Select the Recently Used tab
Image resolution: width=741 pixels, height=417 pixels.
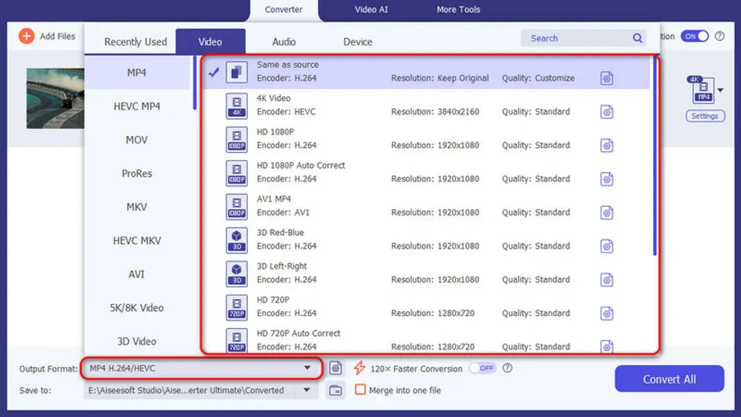click(136, 42)
